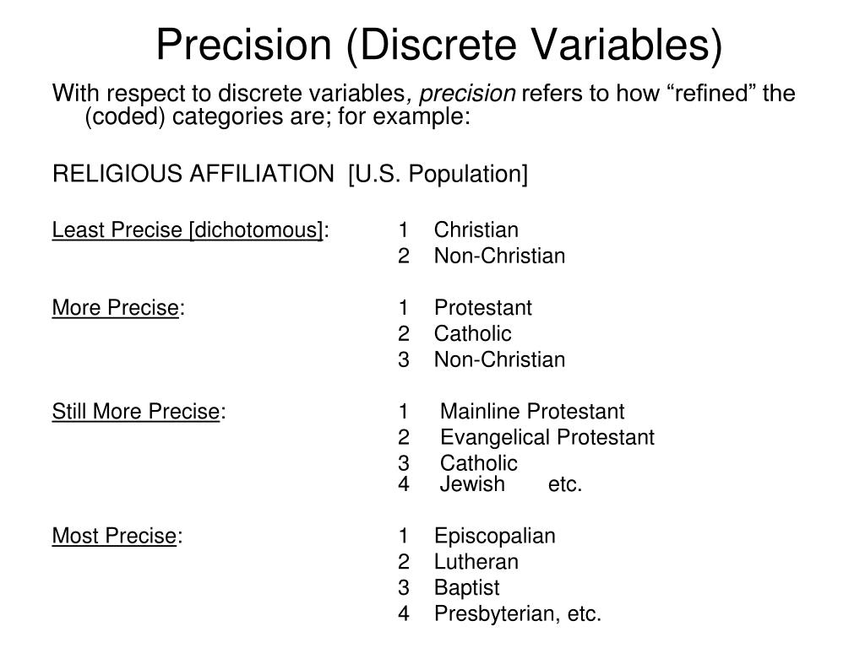The width and height of the screenshot is (865, 648).
Task: Select Catholic in Still More Precise list
Action: click(479, 463)
